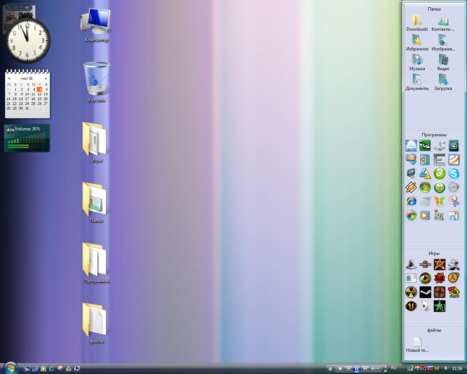467x374 pixels.
Task: Open Half-Life 2 game icon
Action: pyautogui.click(x=454, y=278)
